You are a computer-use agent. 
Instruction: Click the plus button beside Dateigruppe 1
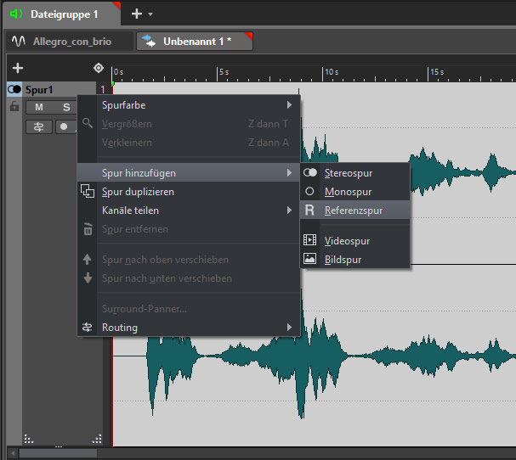pos(137,14)
